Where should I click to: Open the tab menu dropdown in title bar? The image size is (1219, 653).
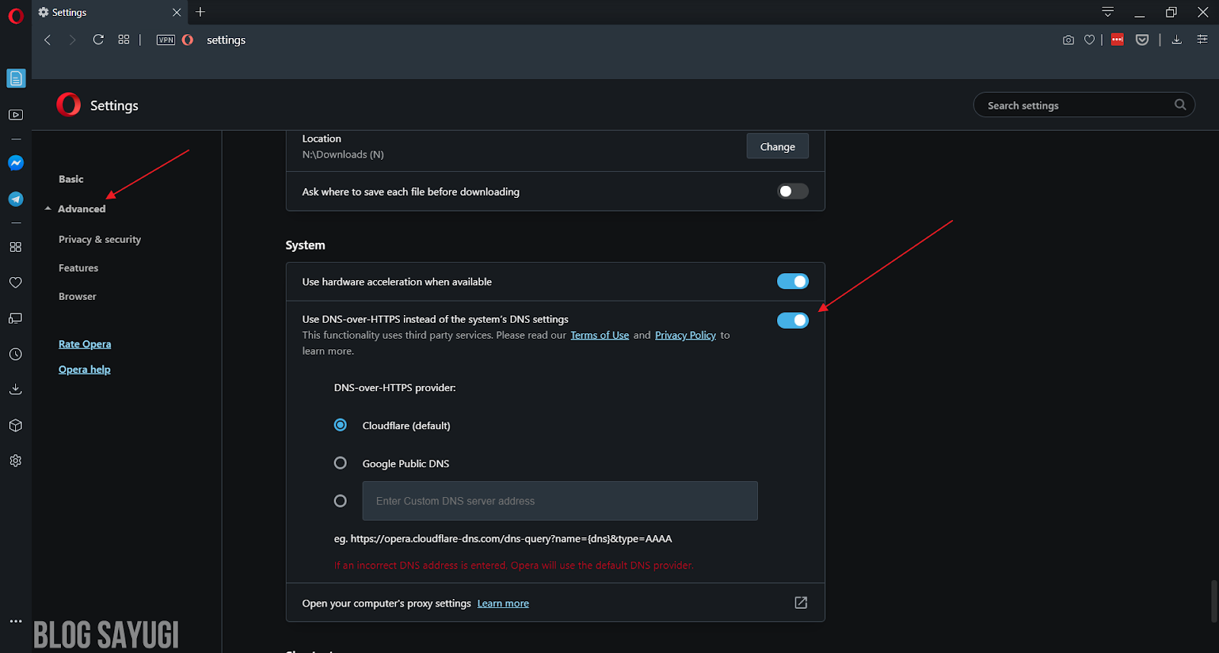[1108, 12]
